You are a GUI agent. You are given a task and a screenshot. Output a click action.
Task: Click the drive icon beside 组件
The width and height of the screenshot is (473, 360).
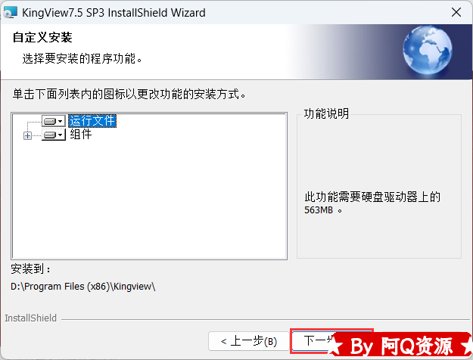(49, 135)
